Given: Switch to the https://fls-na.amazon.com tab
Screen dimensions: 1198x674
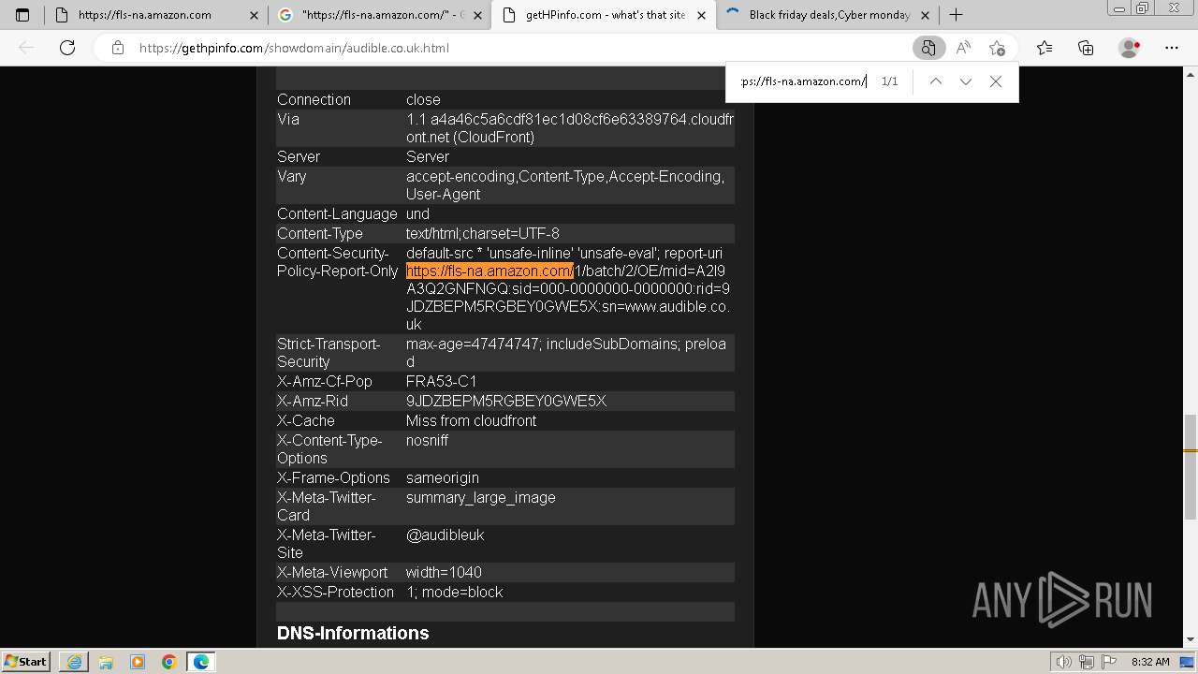Looking at the screenshot, I should coord(155,15).
